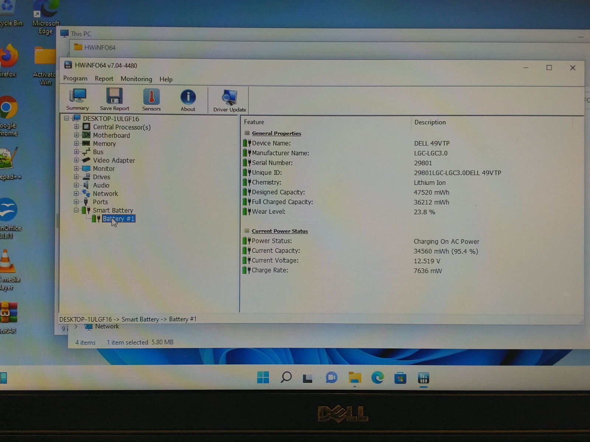This screenshot has height=442, width=590.
Task: Open Task View on the taskbar
Action: point(308,378)
